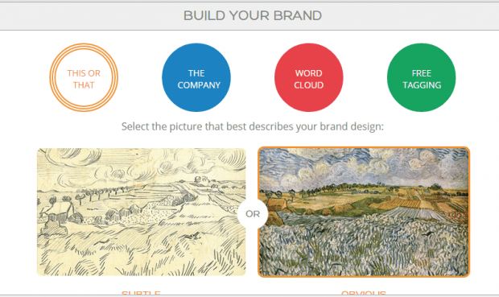Image resolution: width=499 pixels, height=297 pixels.
Task: Click the 'THIS OR THAT' text label
Action: (x=84, y=79)
